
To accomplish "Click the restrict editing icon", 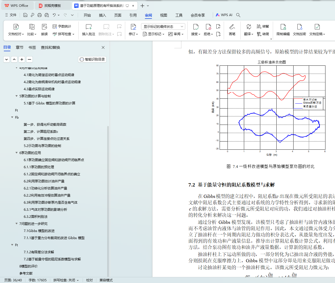I will click(283, 27).
